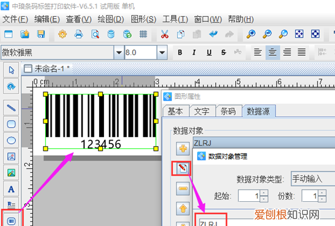
Task: Click the save document icon
Action: click(x=41, y=34)
